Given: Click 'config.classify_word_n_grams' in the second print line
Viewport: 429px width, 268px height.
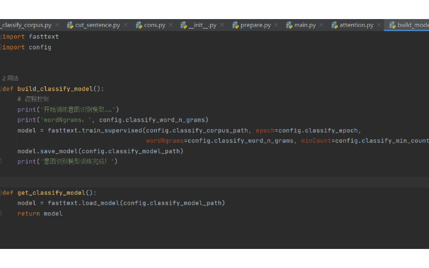Looking at the screenshot, I should click(x=152, y=120).
